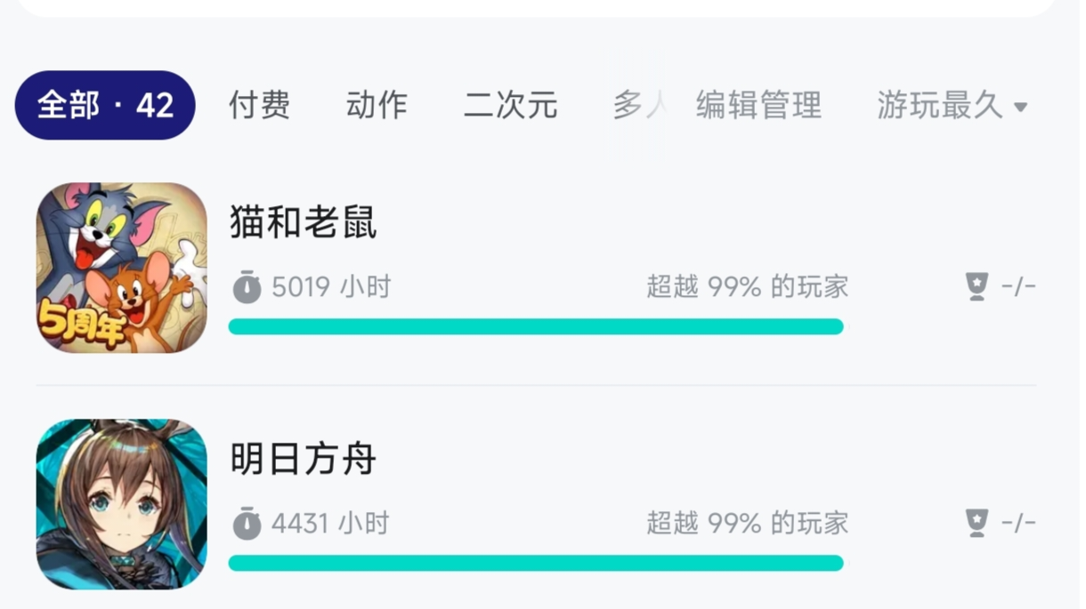Open the Arknights game icon

[122, 504]
